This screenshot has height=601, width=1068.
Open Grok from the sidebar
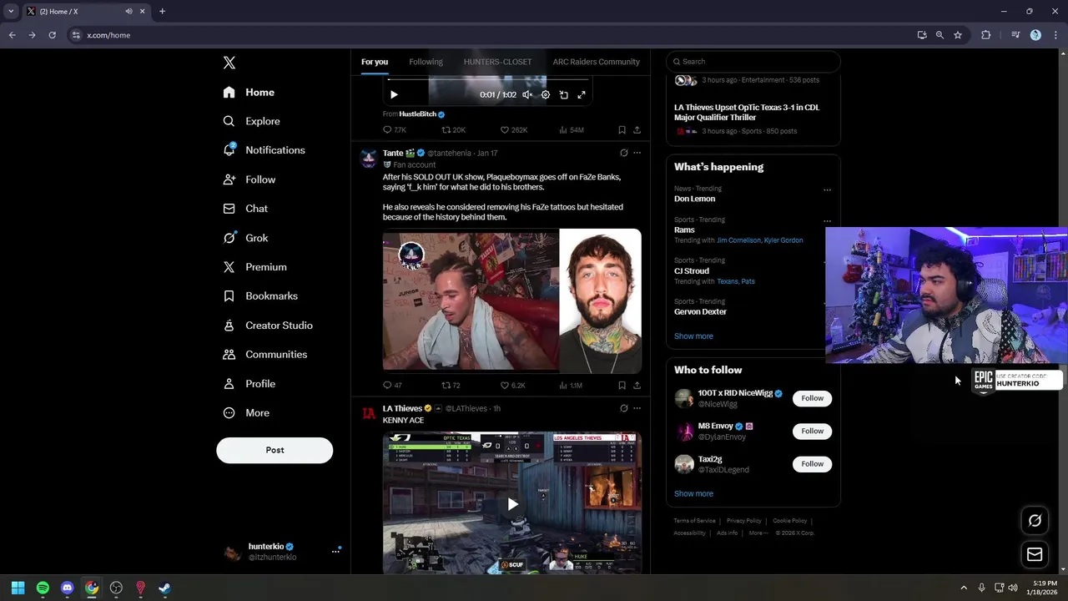pyautogui.click(x=245, y=238)
